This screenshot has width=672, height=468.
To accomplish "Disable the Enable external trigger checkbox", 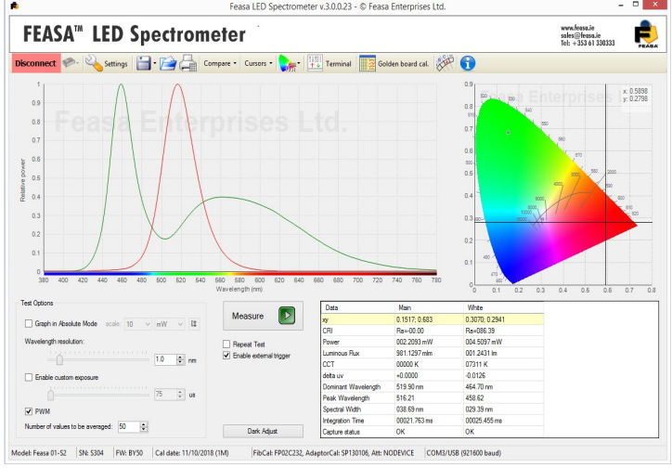I will (x=228, y=355).
